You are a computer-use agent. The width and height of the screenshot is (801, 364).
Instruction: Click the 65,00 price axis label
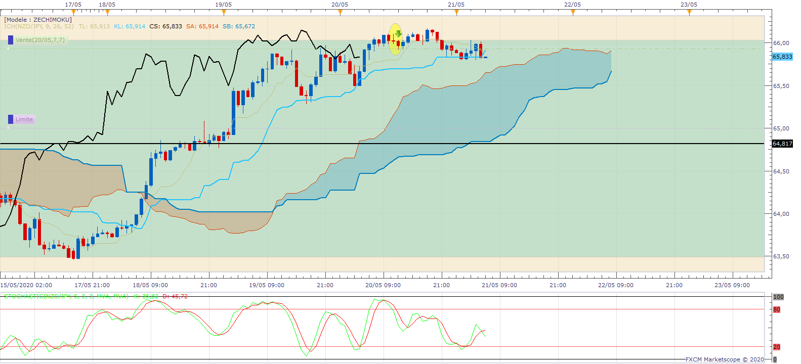tap(781, 128)
